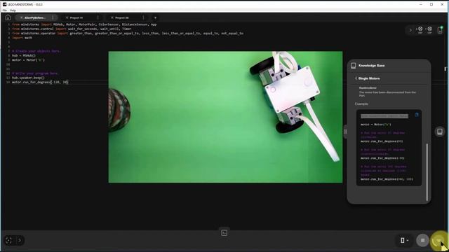Image resolution: width=449 pixels, height=252 pixels.
Task: Open the first Project tab options menu
Action: tap(98, 17)
